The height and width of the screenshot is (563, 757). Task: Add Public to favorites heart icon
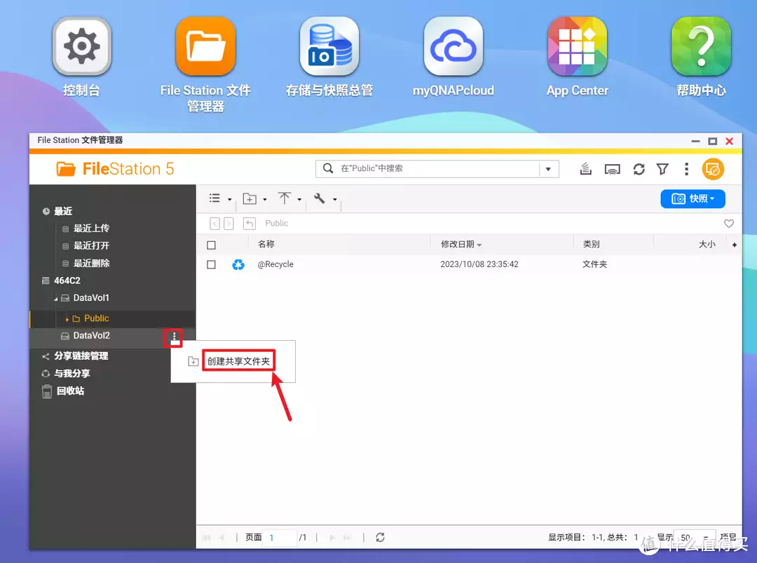click(728, 223)
